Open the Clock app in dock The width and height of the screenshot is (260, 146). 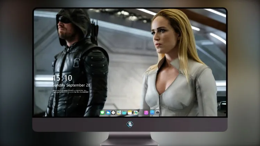113,112
